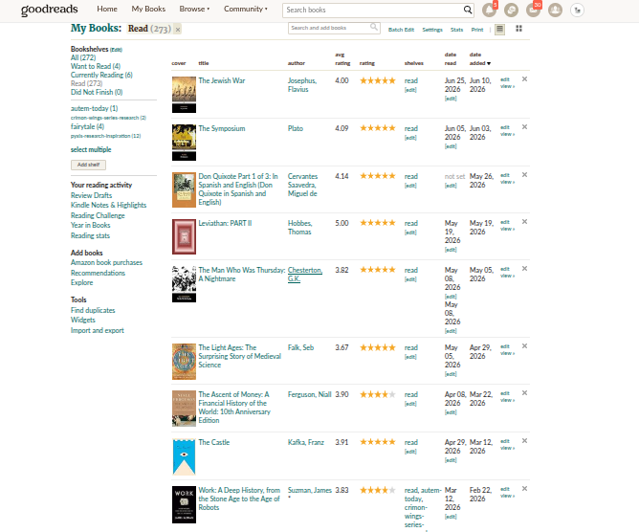This screenshot has height=532, width=639.
Task: Click the magnifier in Search books field
Action: pyautogui.click(x=468, y=10)
